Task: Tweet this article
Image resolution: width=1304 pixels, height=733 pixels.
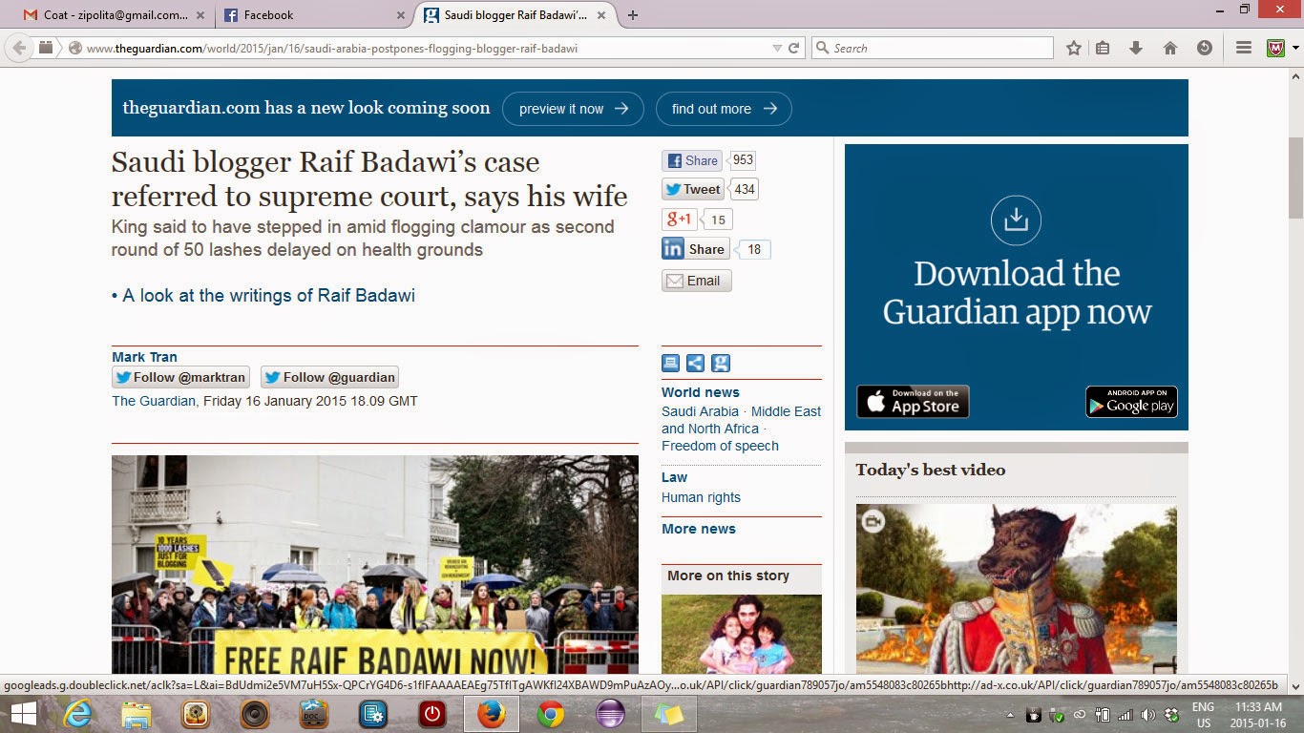Action: point(694,189)
